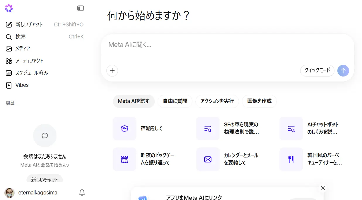The width and height of the screenshot is (362, 200).
Task: Open 検索 in the sidebar
Action: coord(45,37)
